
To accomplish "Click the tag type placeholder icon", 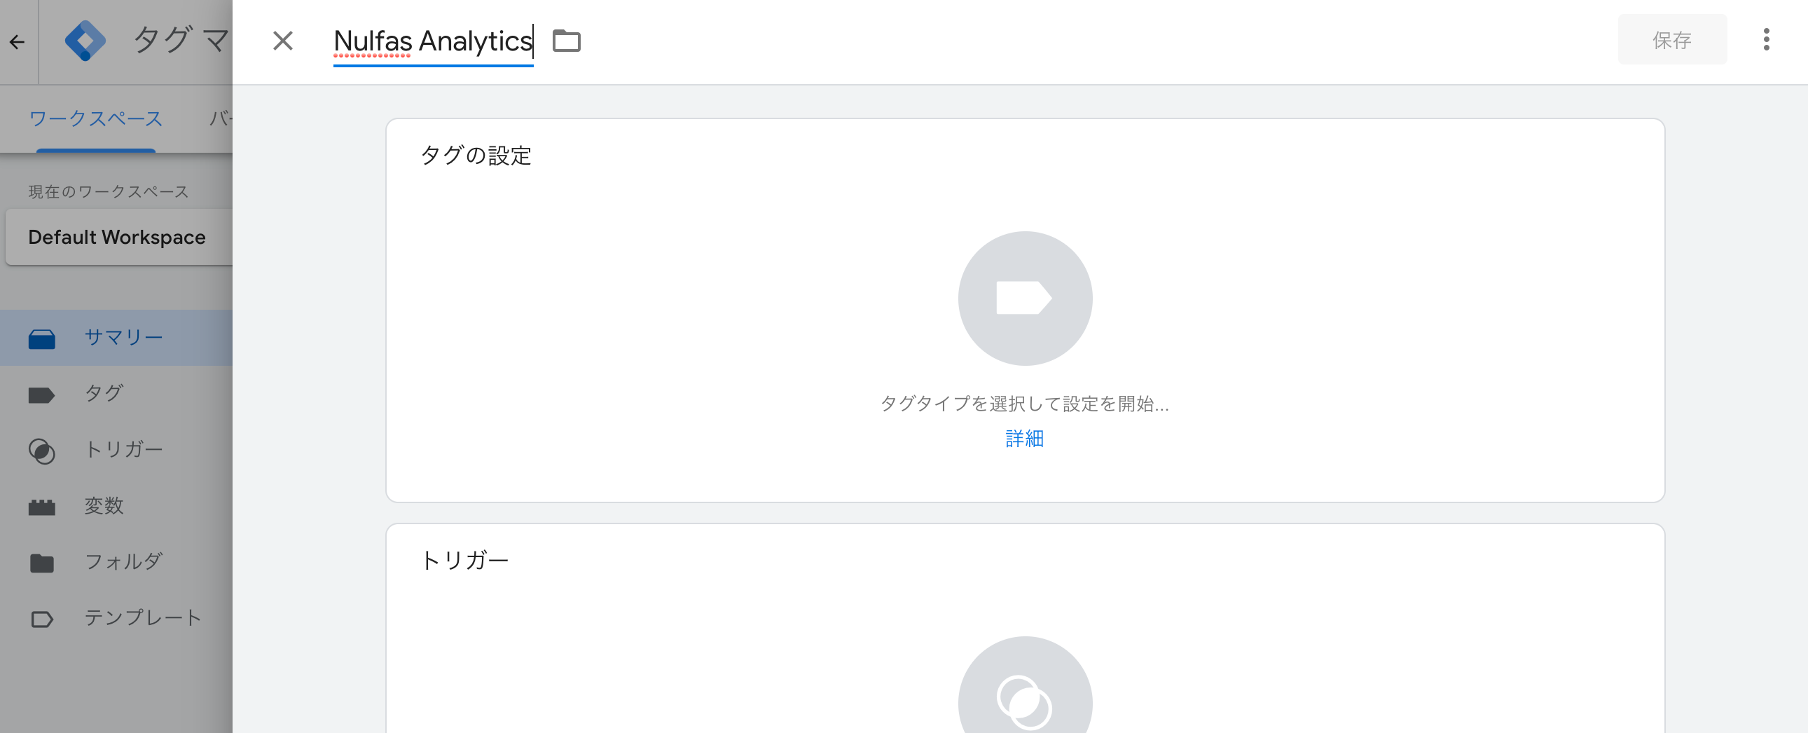I will [x=1025, y=299].
